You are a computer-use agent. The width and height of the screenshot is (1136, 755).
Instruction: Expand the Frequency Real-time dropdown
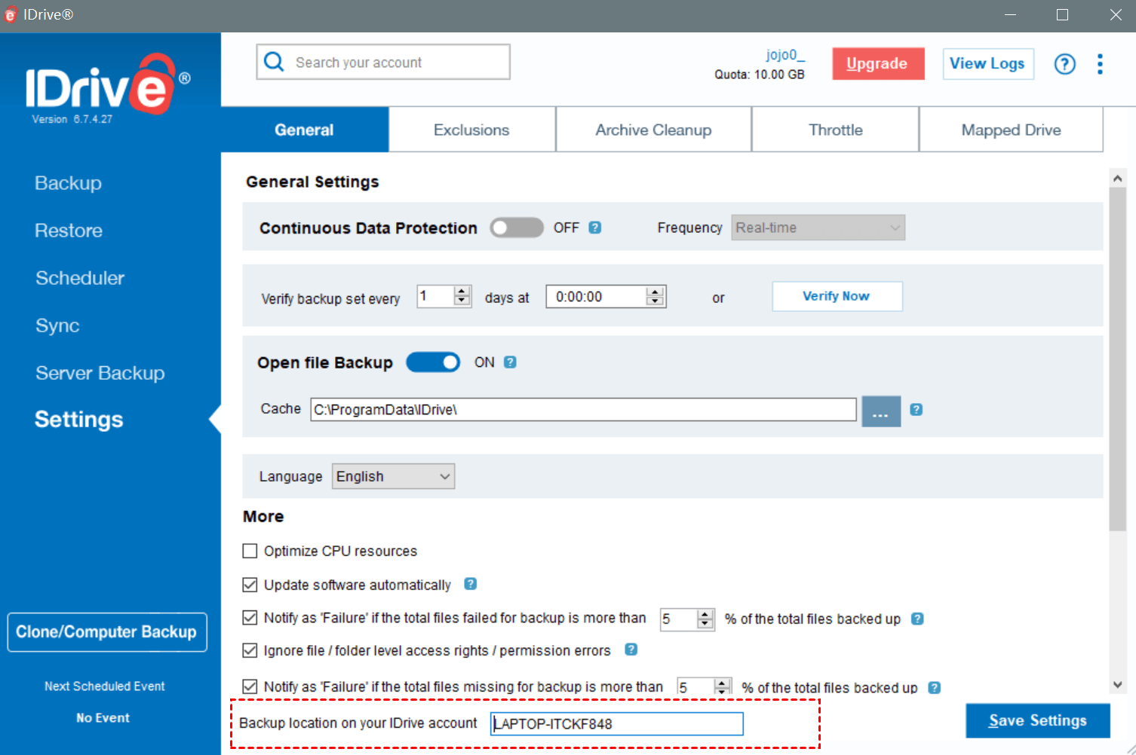(818, 228)
